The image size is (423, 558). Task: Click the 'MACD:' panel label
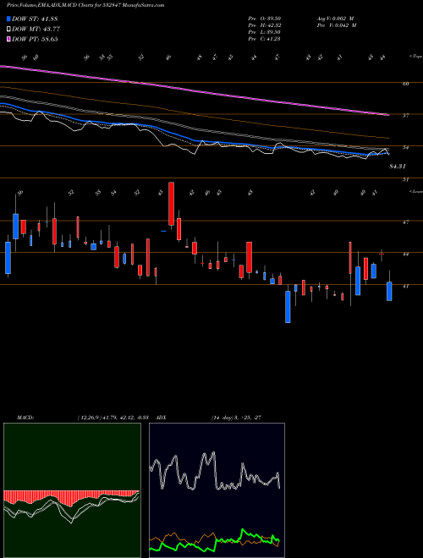[25, 418]
